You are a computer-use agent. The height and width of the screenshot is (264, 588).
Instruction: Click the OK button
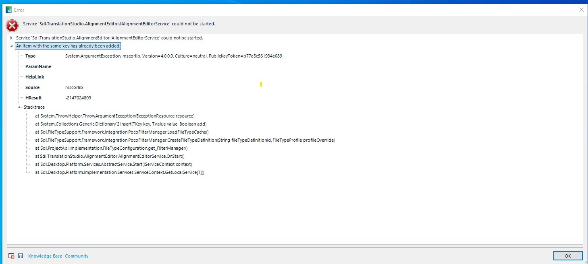568,256
